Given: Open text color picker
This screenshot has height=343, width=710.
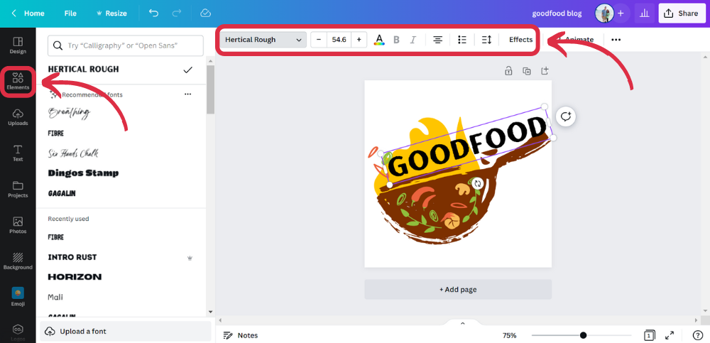Looking at the screenshot, I should [379, 40].
